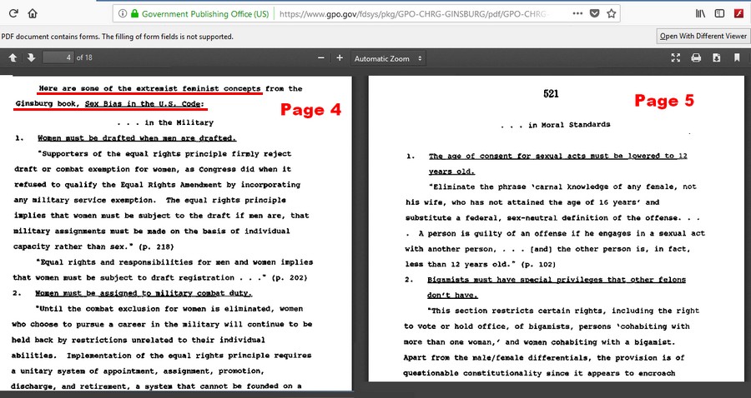Go to previous PDF page
Viewport: 751px width, 398px height.
tap(13, 58)
